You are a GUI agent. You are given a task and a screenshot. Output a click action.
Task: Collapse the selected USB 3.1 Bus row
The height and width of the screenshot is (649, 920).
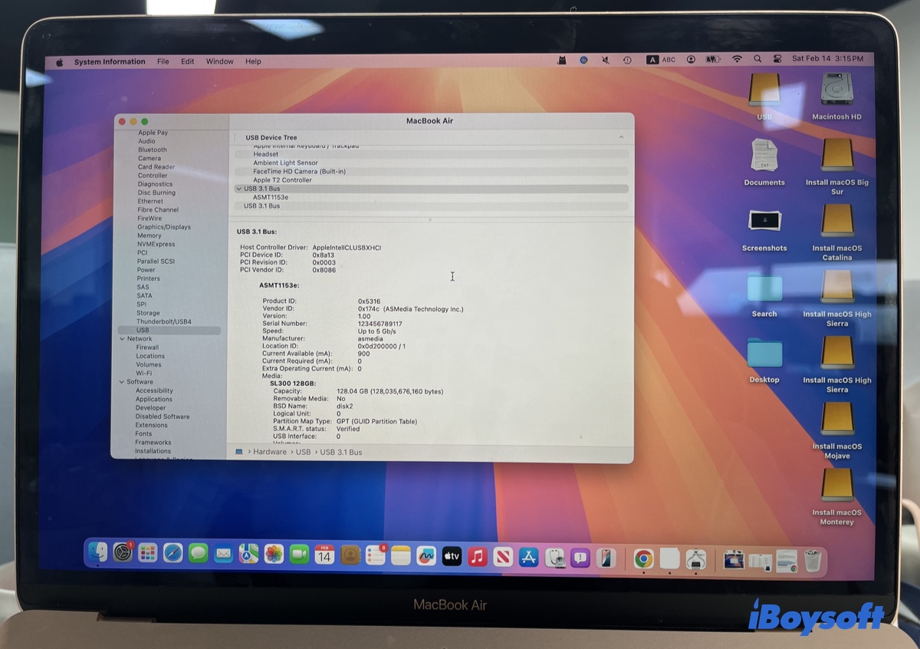[238, 189]
